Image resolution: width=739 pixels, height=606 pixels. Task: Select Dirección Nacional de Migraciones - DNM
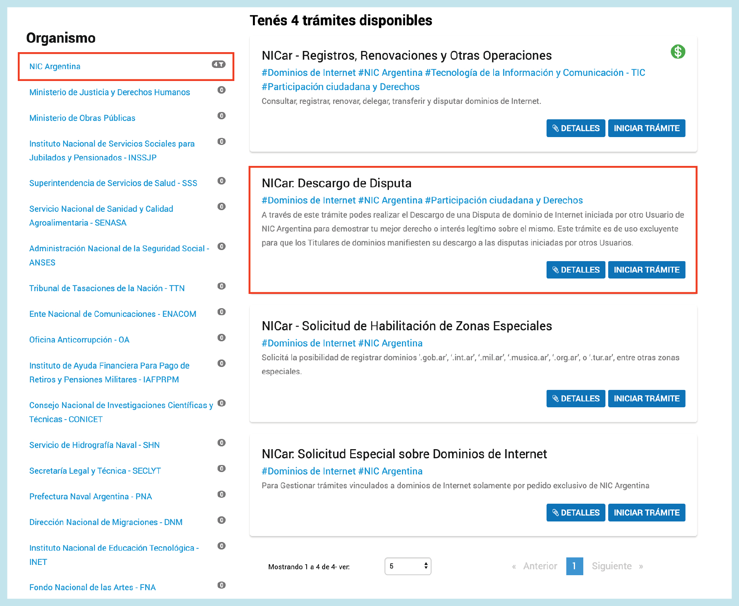click(x=106, y=522)
